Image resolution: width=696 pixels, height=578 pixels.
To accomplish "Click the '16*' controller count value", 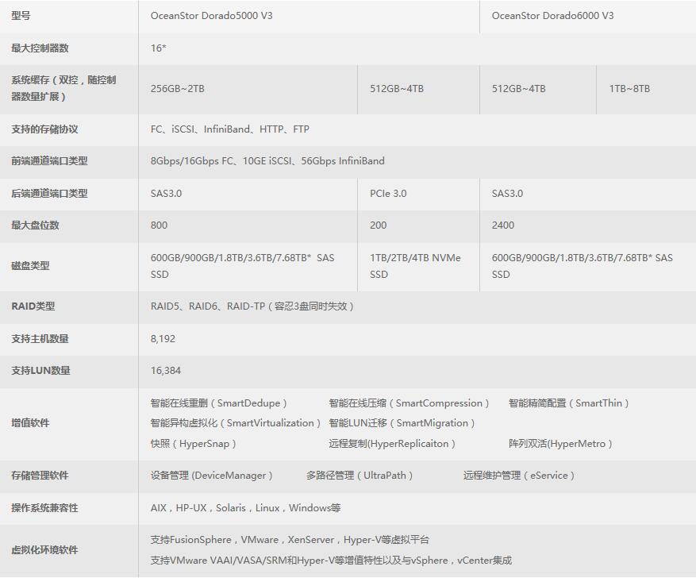I will coord(158,48).
